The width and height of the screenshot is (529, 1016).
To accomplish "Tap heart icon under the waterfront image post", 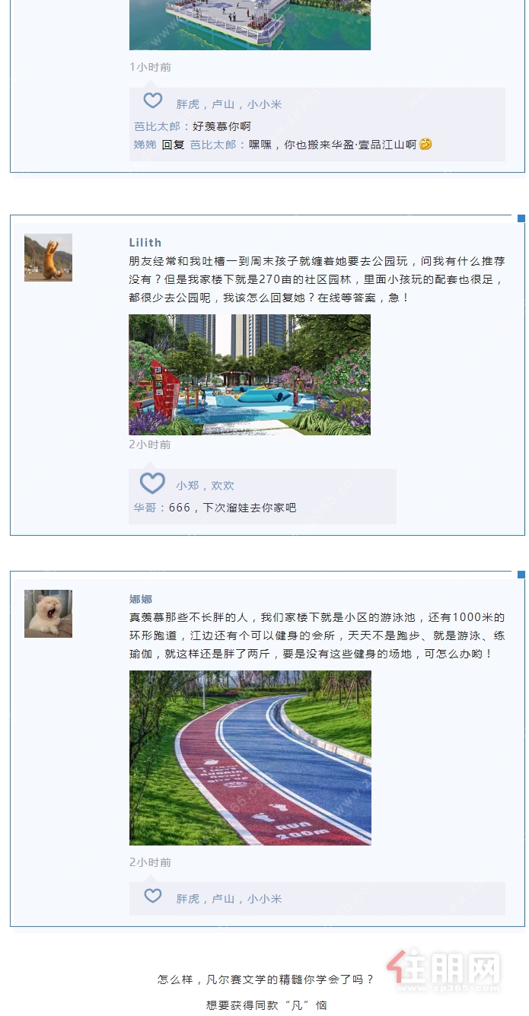I will 153,100.
